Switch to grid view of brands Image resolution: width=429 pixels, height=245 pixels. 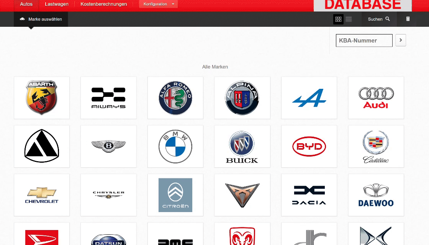(x=338, y=19)
